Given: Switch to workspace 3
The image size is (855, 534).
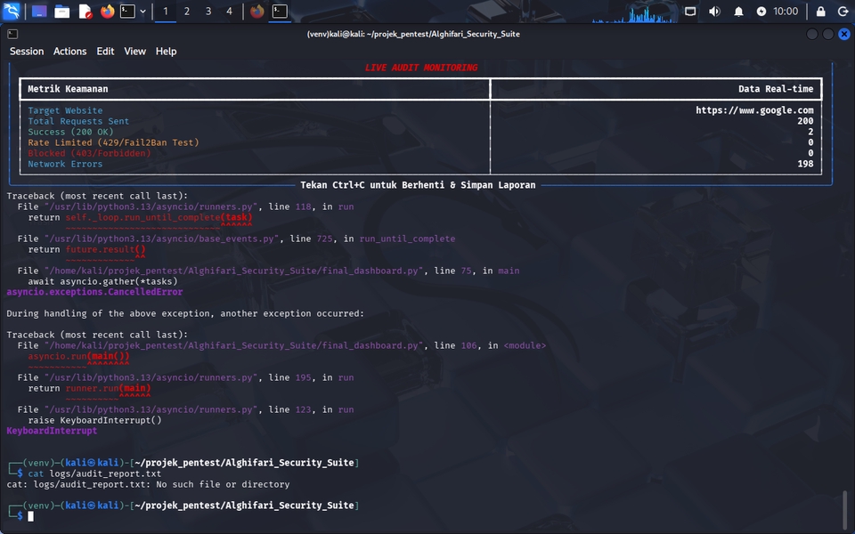Looking at the screenshot, I should click(208, 11).
